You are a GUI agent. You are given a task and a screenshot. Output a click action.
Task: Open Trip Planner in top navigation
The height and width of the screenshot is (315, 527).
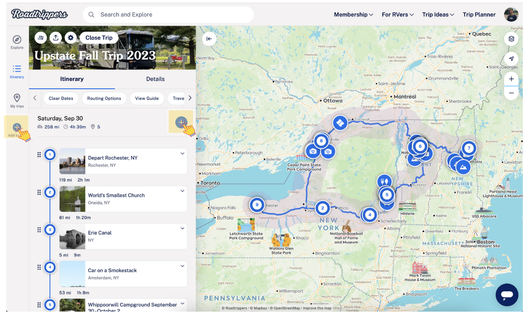pos(479,15)
